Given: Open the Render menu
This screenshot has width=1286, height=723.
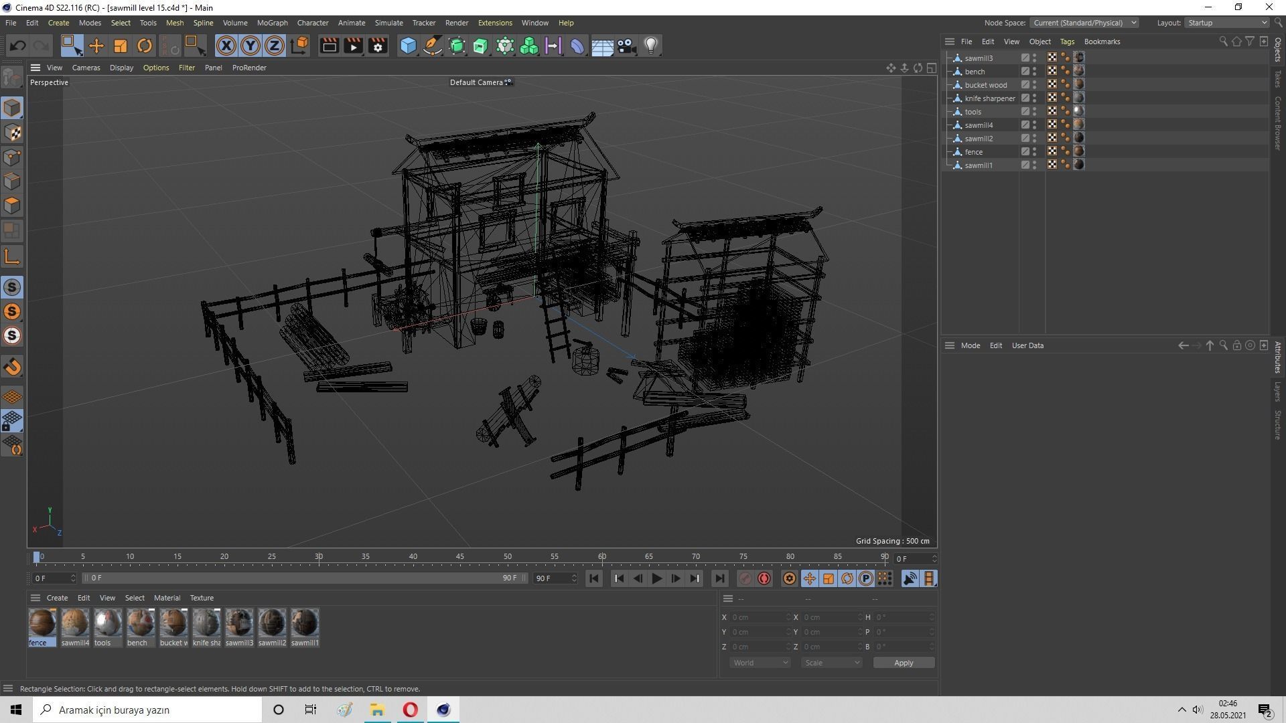Looking at the screenshot, I should (x=457, y=23).
